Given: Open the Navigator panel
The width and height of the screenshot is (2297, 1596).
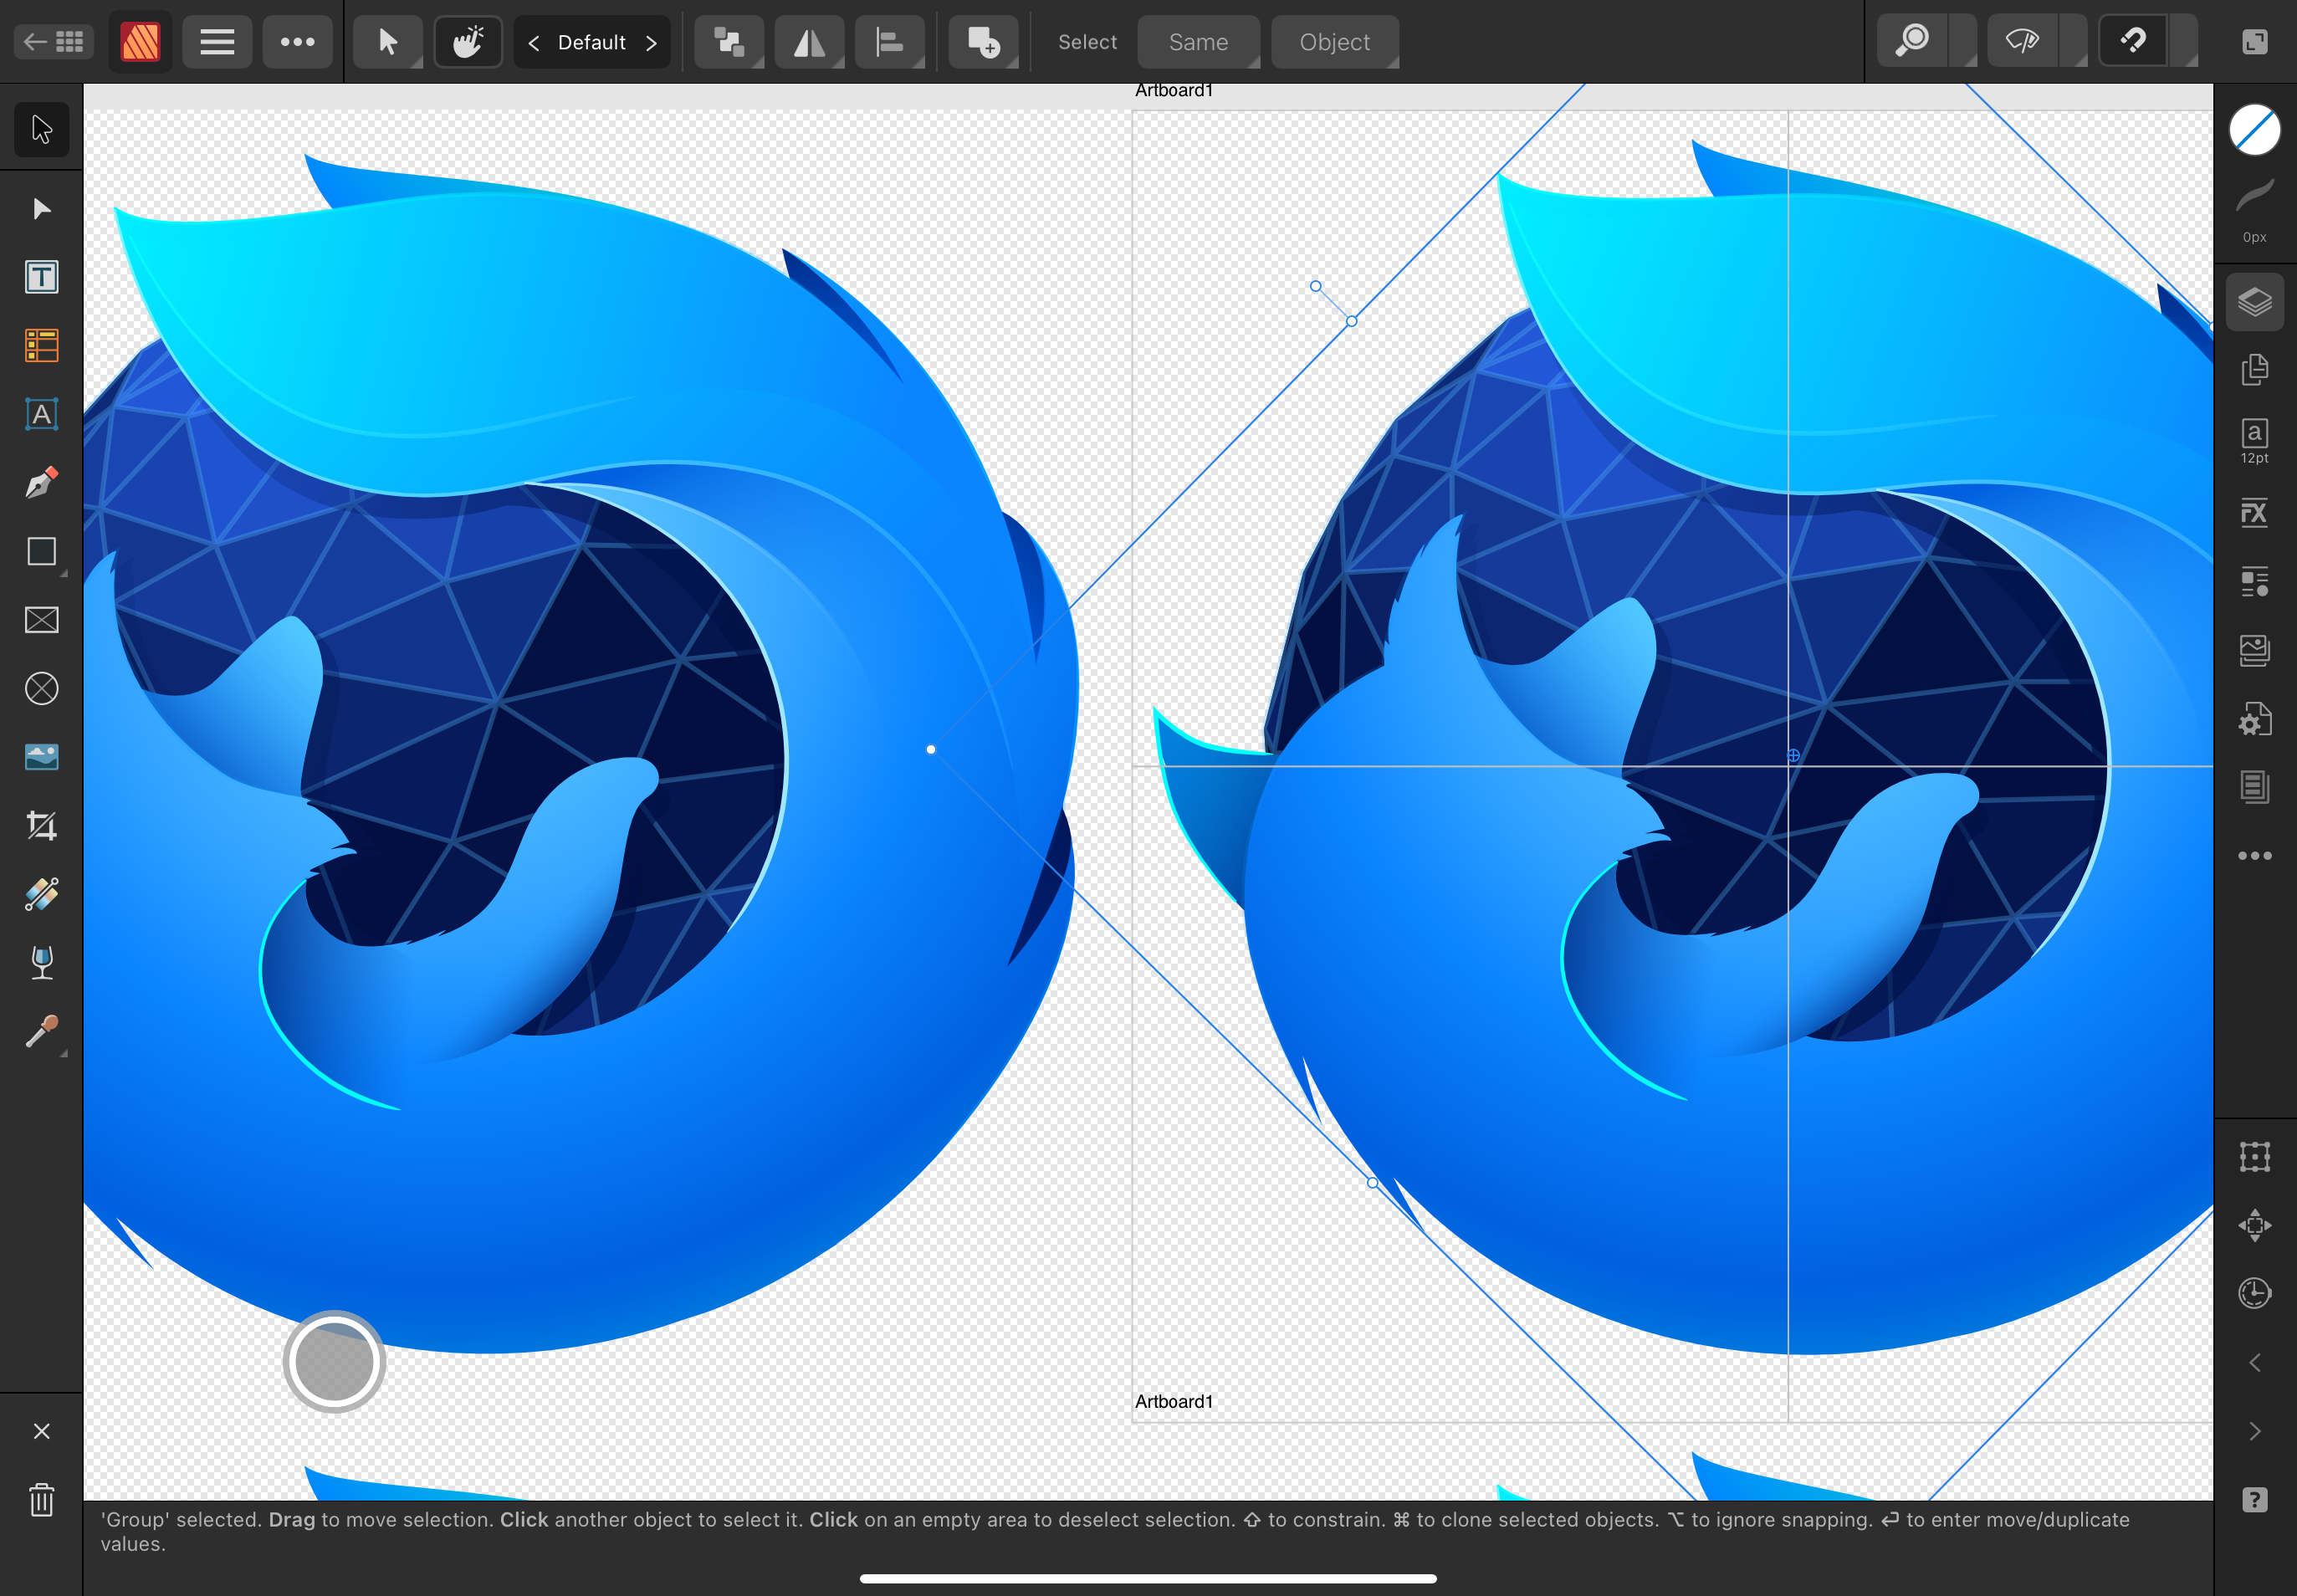Looking at the screenshot, I should [x=2254, y=1226].
